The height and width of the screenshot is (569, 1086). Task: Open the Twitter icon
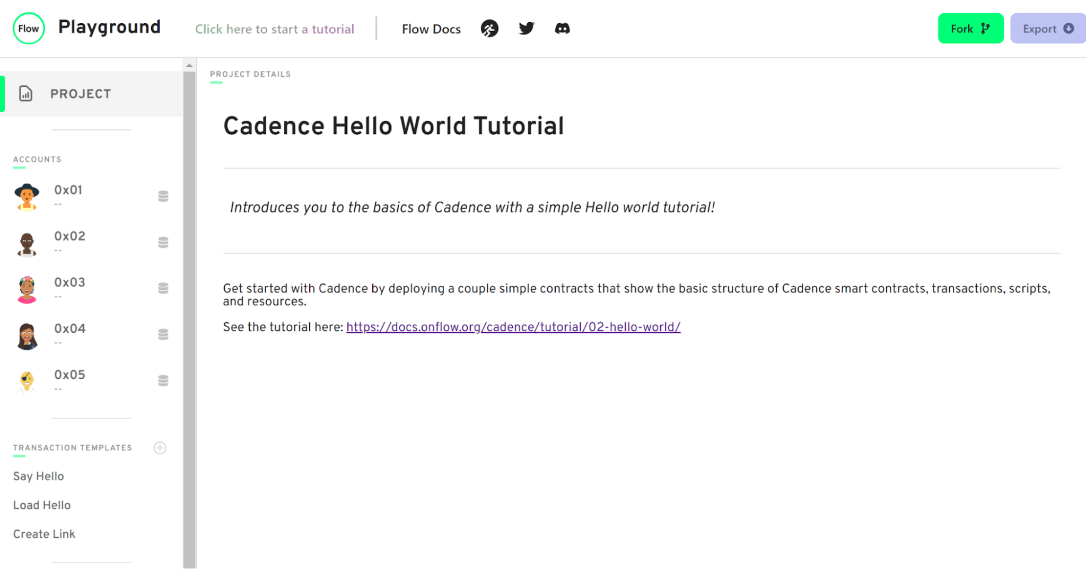[526, 29]
